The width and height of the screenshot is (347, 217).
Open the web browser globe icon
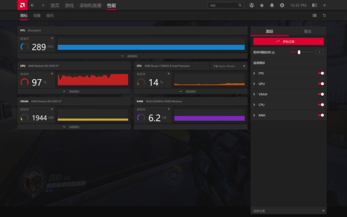(252, 5)
